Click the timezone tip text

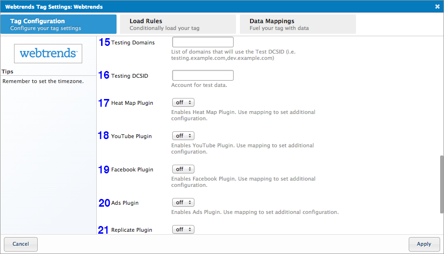(43, 81)
